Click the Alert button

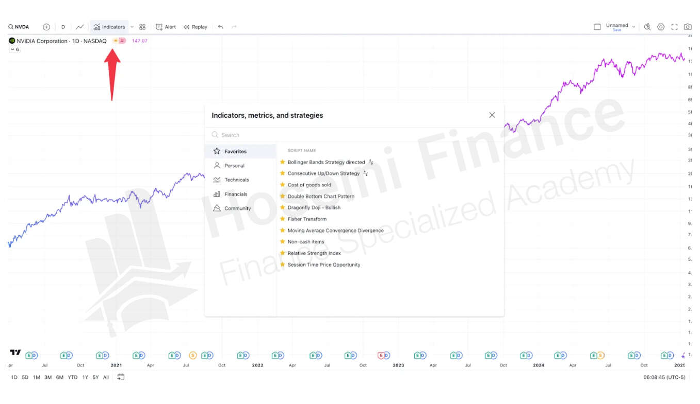pos(166,27)
